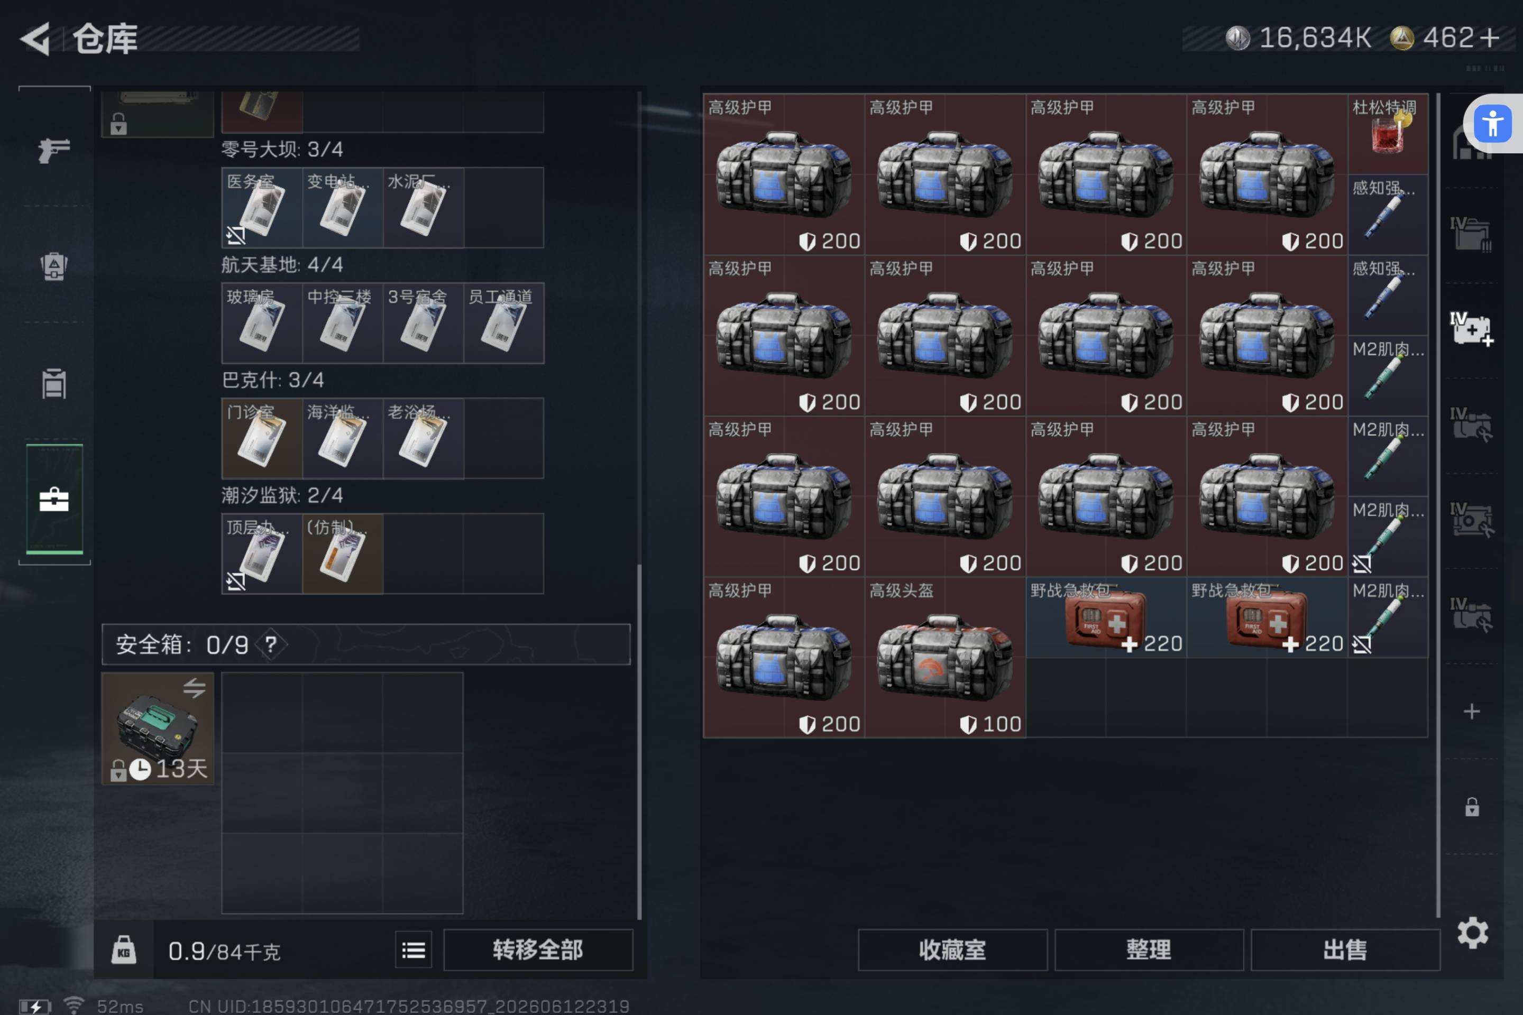Select the second 野战急救包 item
Screen dimensions: 1523x1015
[x=1267, y=617]
